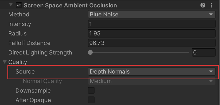
Task: Open the Normal Quality dropdown showing Medium
Action: click(x=152, y=81)
